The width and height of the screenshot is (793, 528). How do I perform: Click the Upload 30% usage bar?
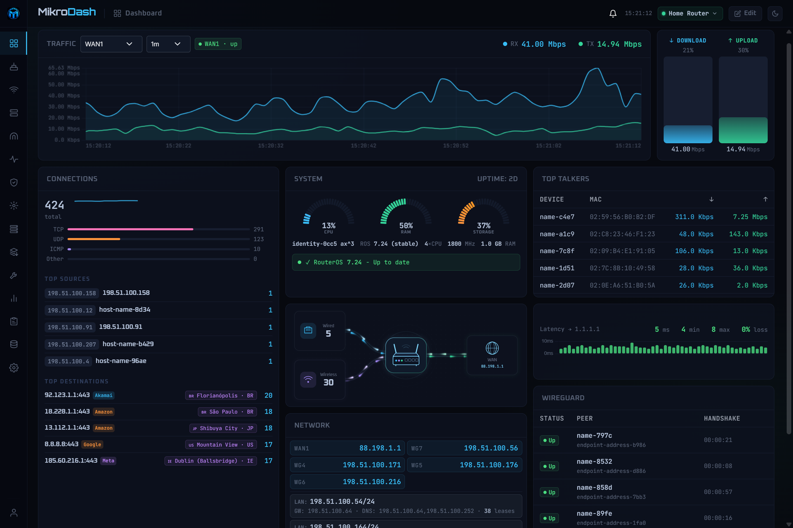pyautogui.click(x=743, y=100)
